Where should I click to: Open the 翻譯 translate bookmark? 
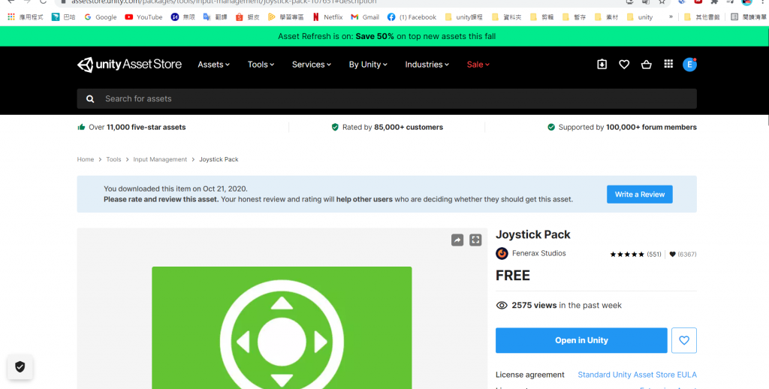(215, 17)
